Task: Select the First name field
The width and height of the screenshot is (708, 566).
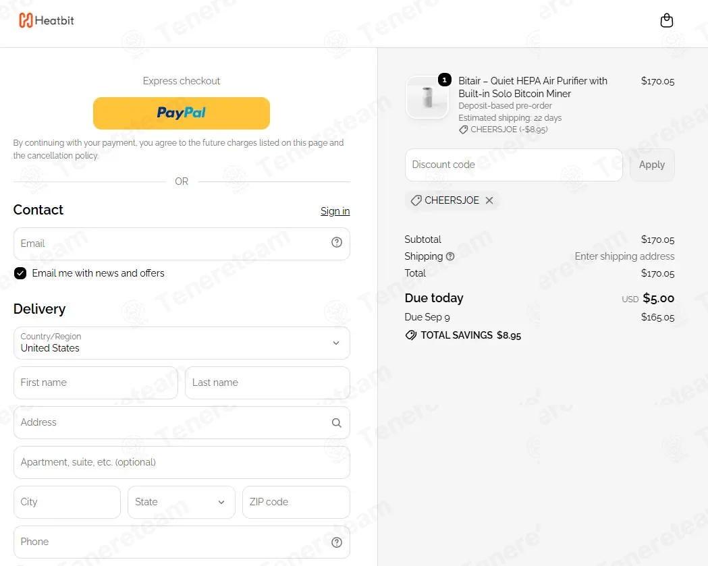Action: pos(96,383)
